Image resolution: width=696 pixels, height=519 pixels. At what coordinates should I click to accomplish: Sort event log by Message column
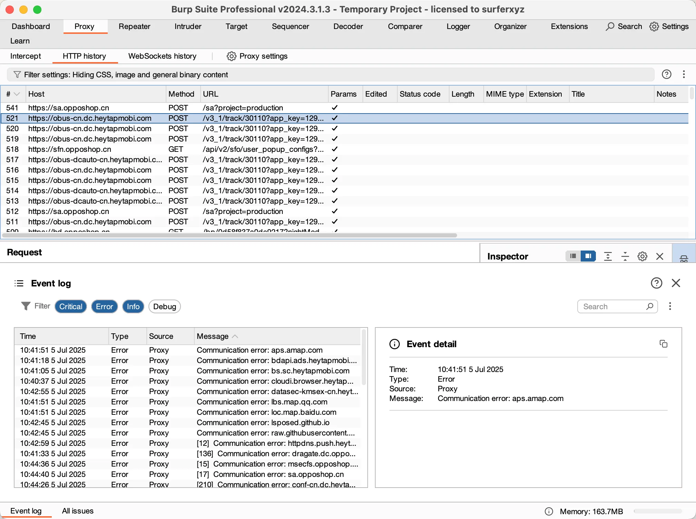coord(278,336)
